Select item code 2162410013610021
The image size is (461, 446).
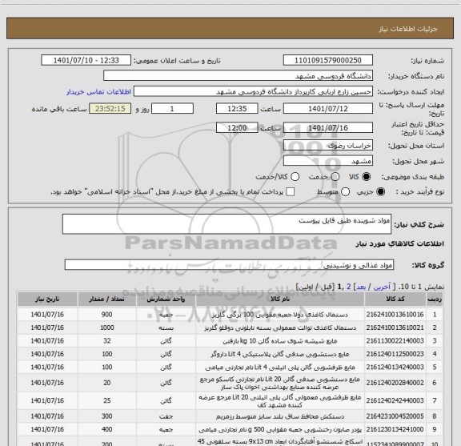(395, 327)
